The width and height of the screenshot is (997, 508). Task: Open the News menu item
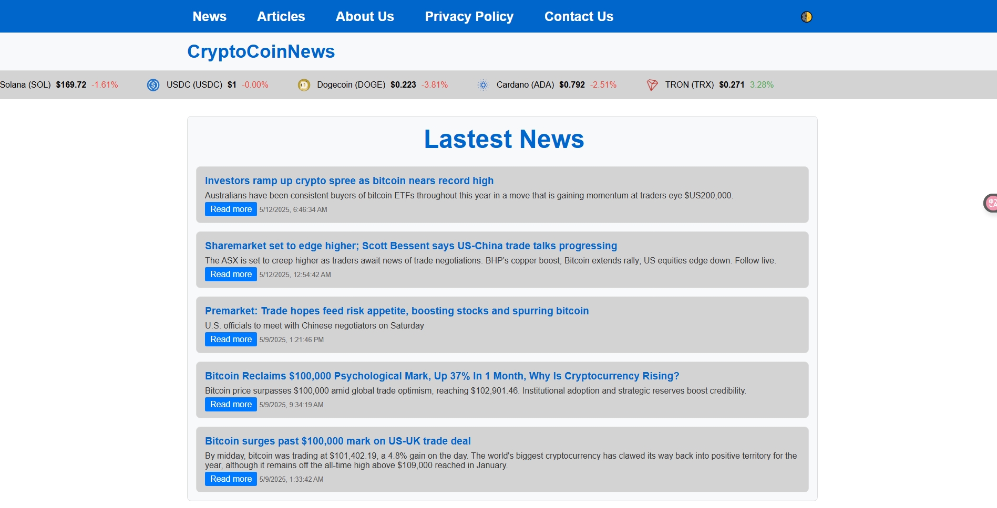(x=209, y=16)
